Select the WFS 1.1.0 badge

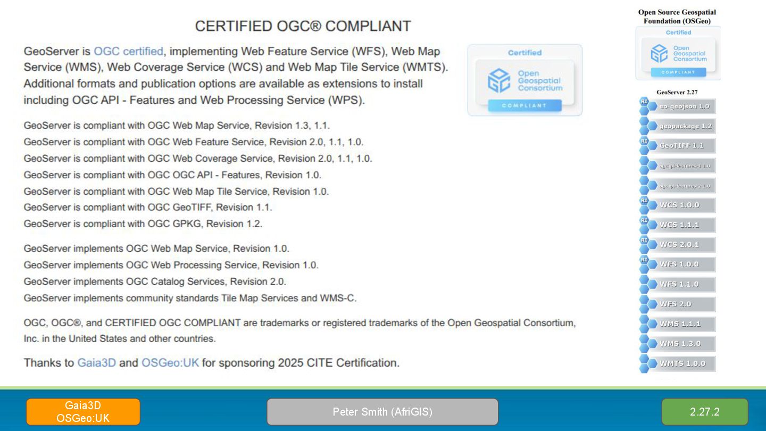(x=677, y=284)
